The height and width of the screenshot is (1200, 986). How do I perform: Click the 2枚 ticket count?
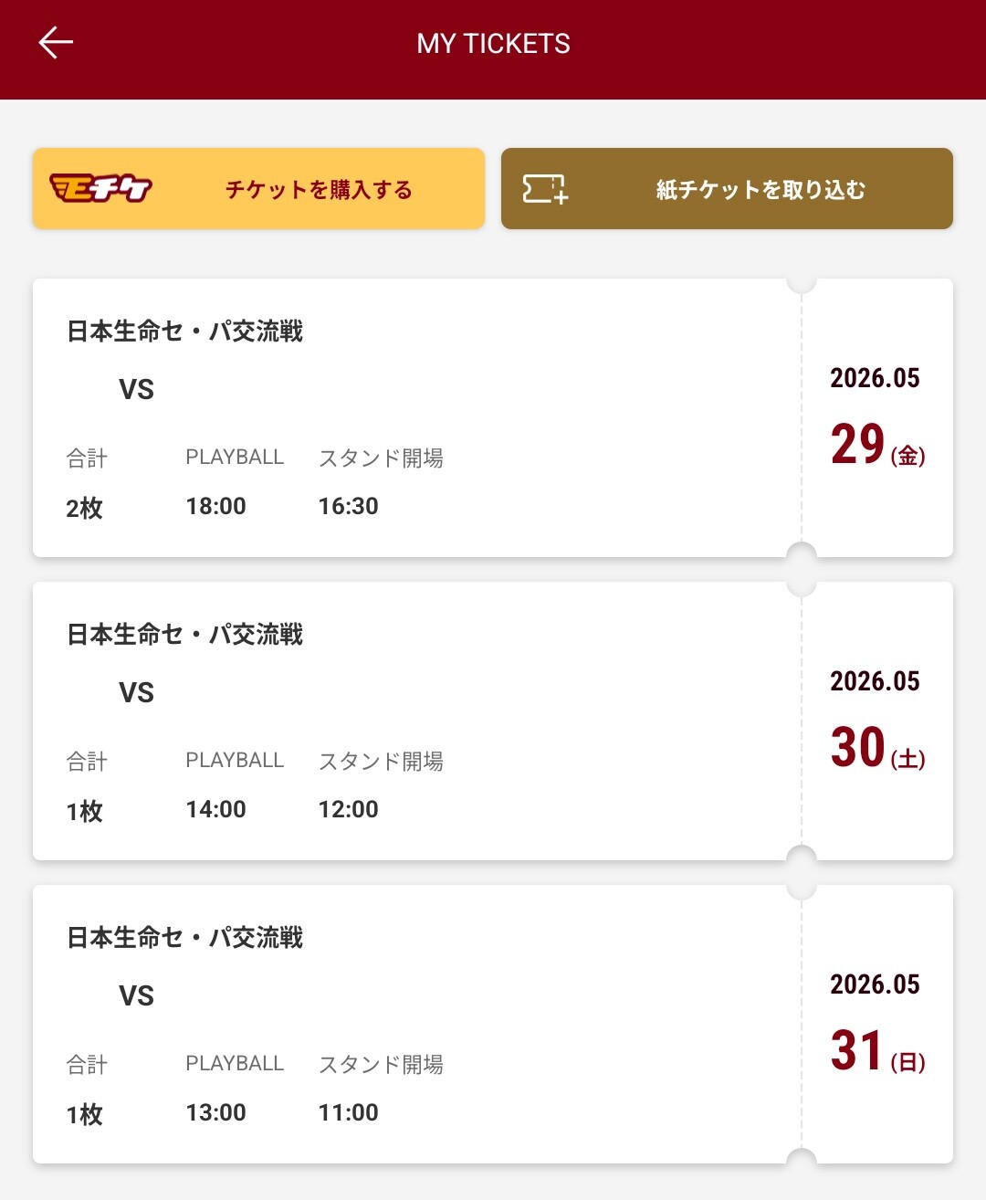(x=84, y=508)
